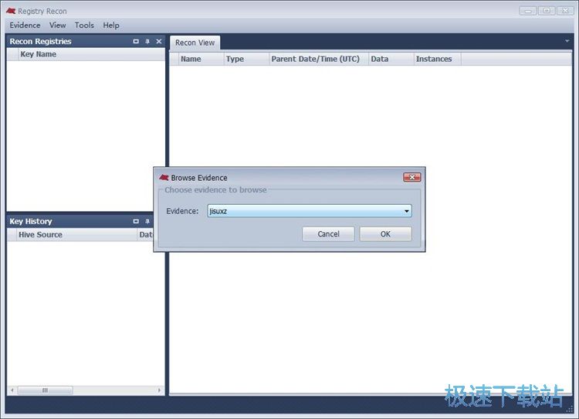Confirm Browse Evidence with OK
This screenshot has width=579, height=419.
[x=385, y=234]
